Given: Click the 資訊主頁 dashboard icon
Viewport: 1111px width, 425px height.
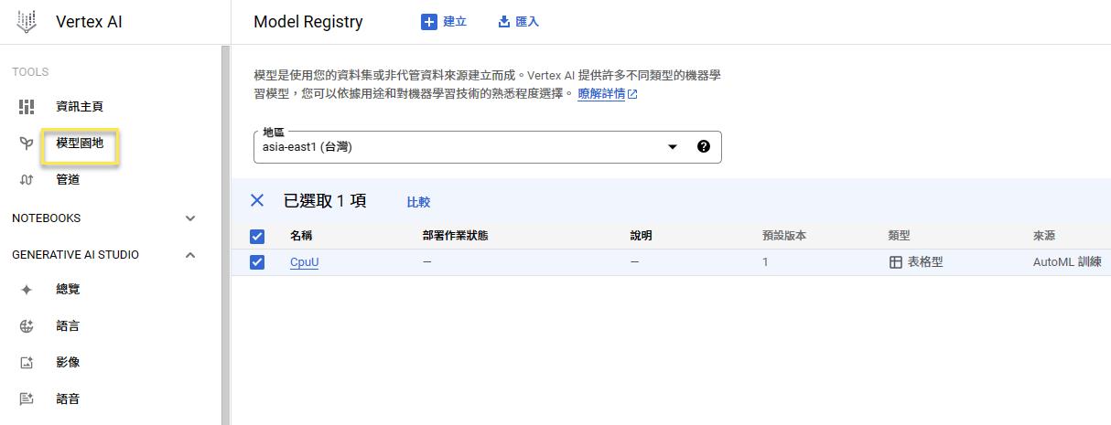Looking at the screenshot, I should (x=27, y=107).
